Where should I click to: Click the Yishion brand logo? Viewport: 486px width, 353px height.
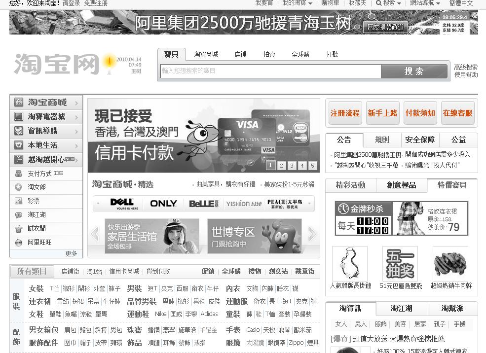(x=244, y=204)
